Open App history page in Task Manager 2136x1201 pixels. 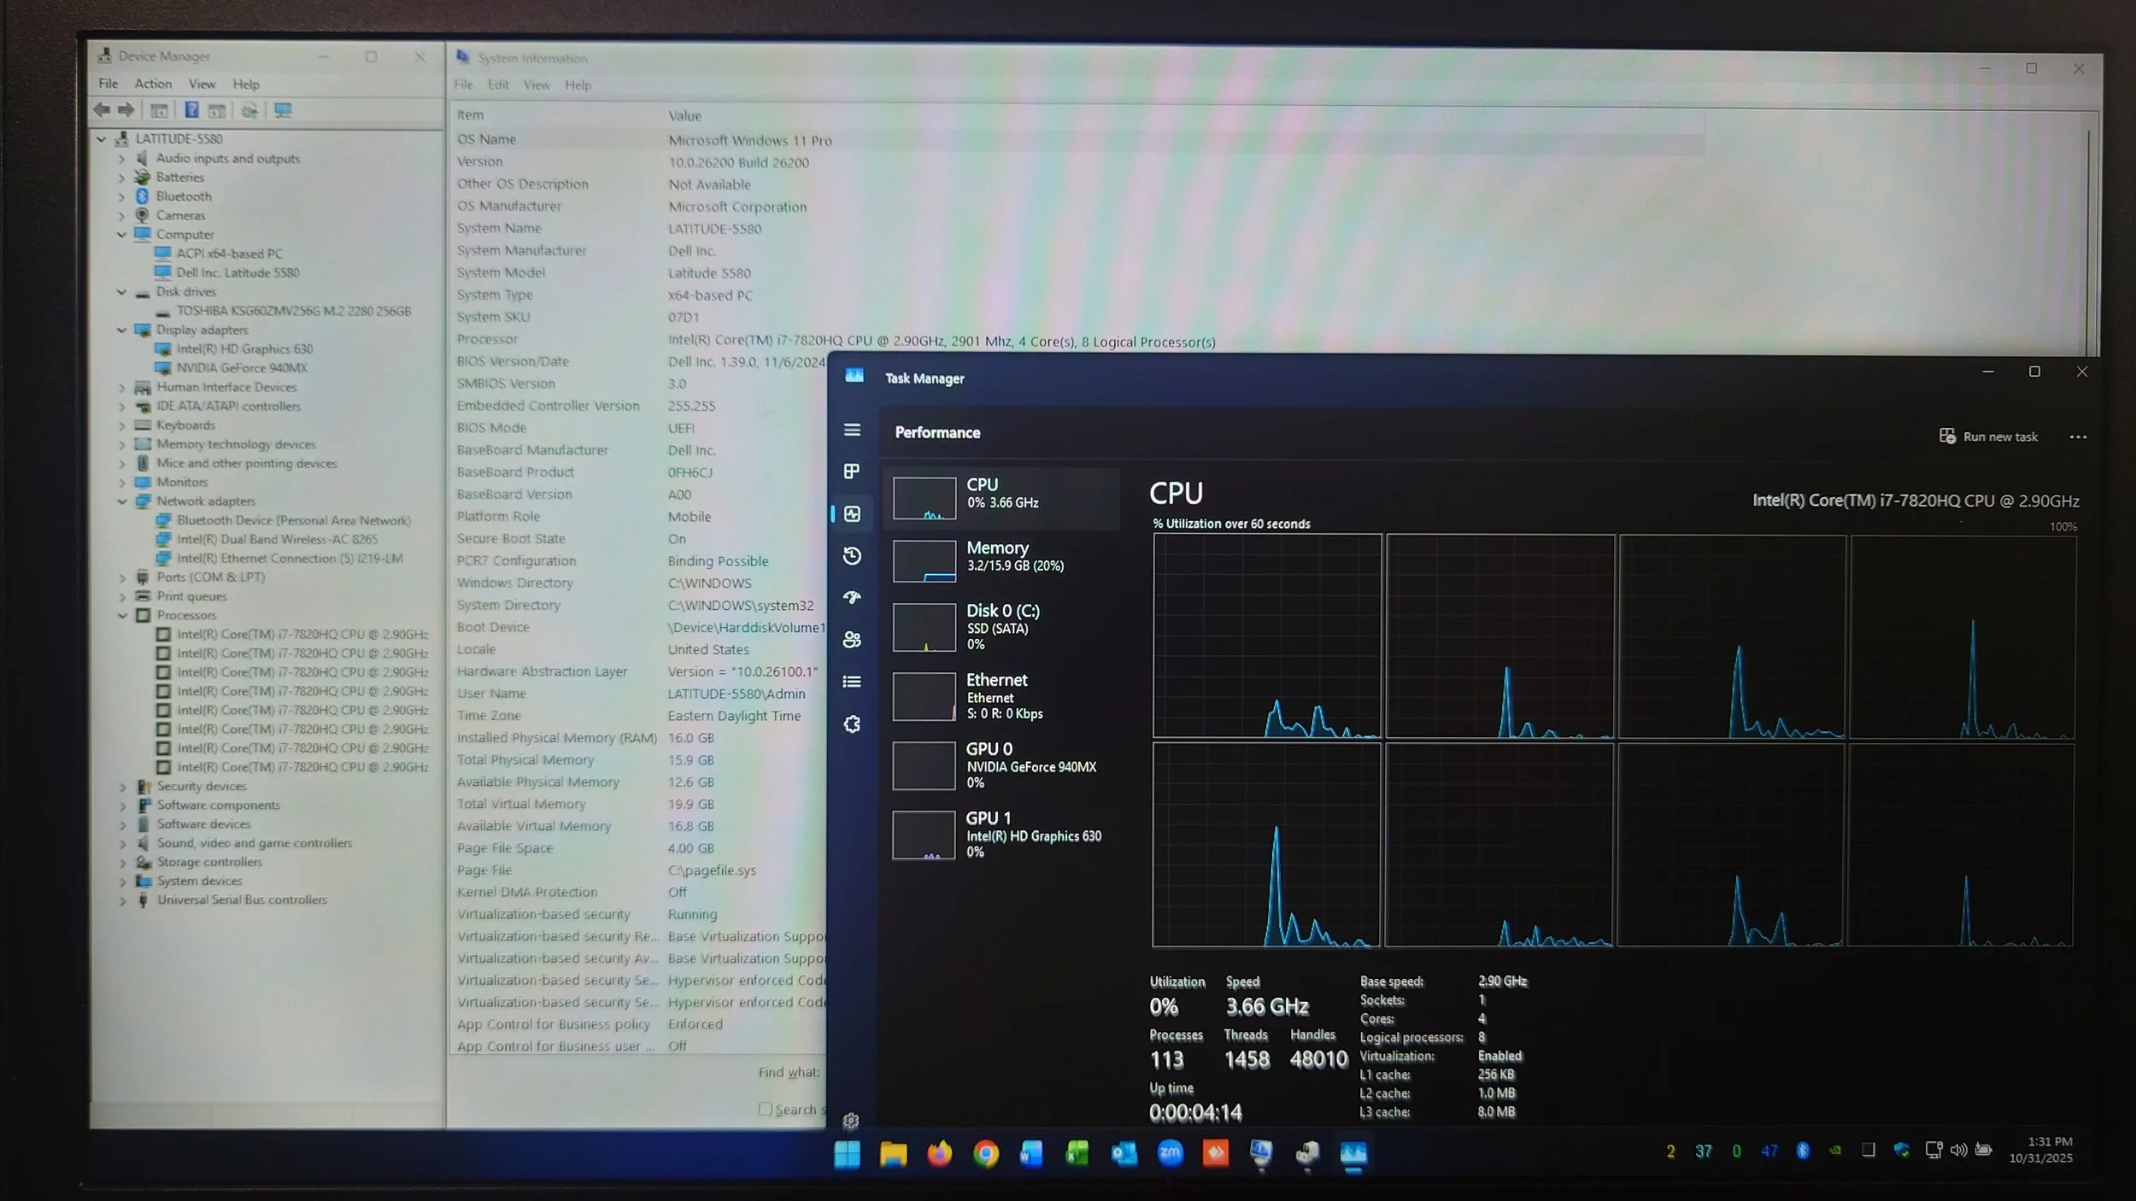(852, 556)
